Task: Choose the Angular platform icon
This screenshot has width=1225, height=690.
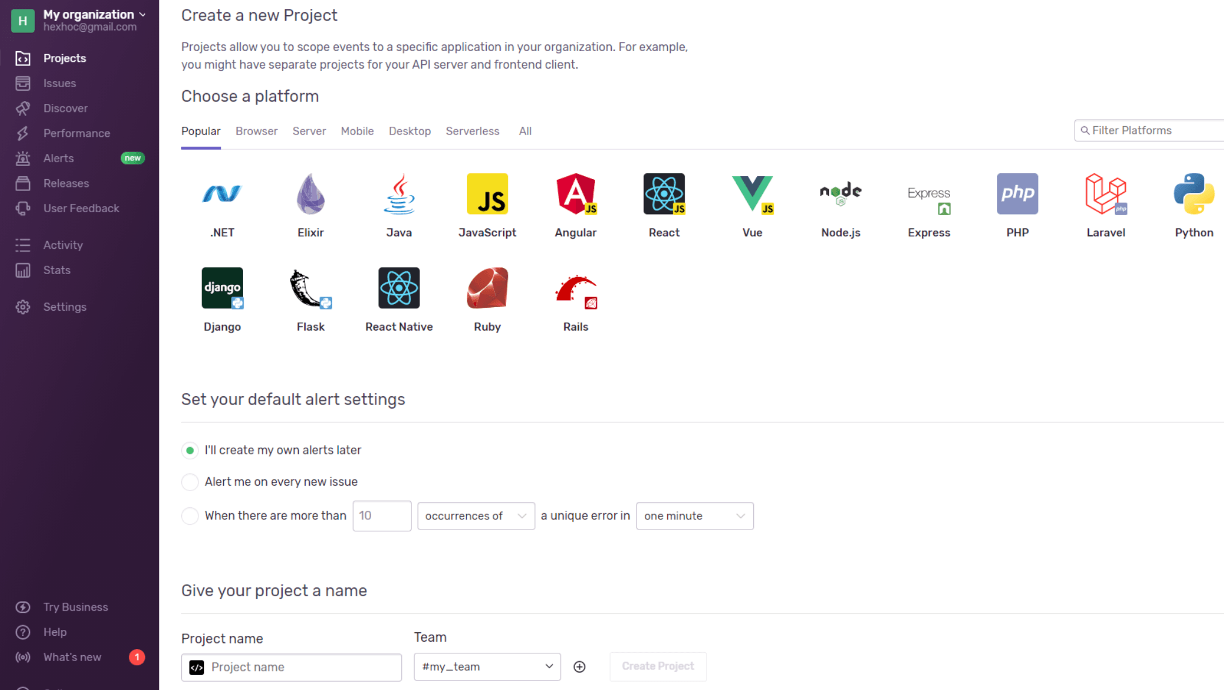Action: click(575, 194)
